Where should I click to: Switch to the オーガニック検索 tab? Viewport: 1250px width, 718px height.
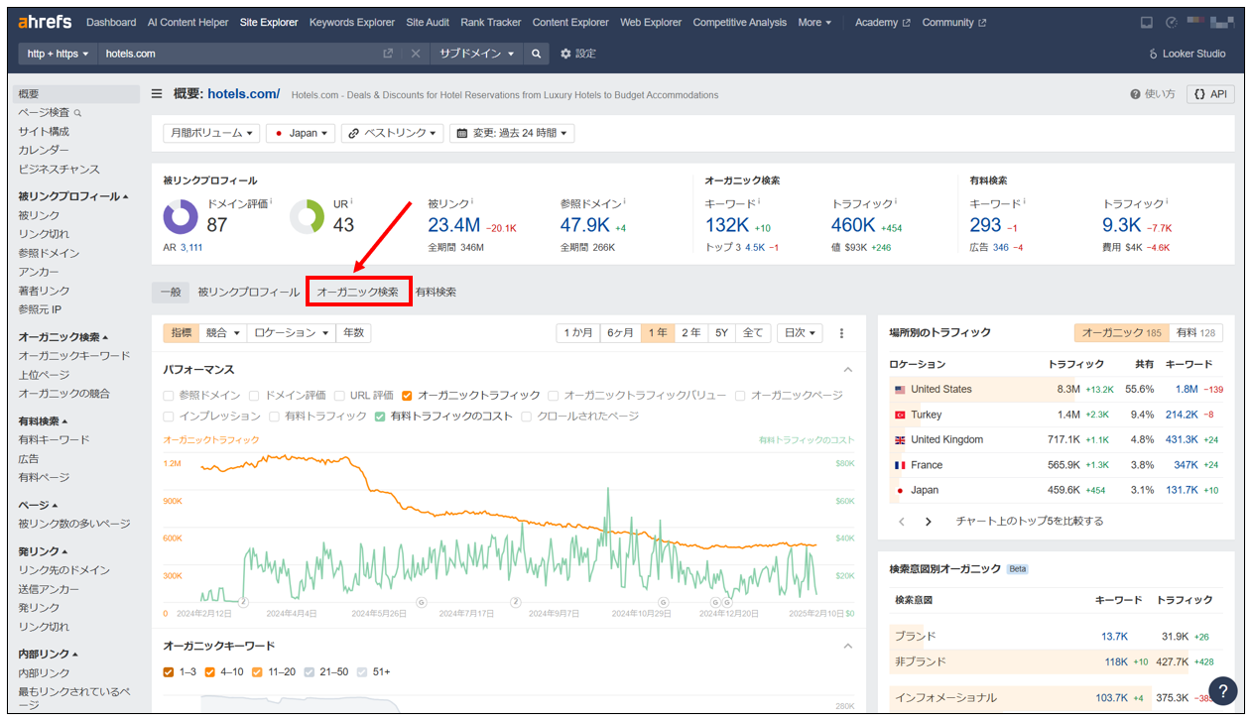358,292
